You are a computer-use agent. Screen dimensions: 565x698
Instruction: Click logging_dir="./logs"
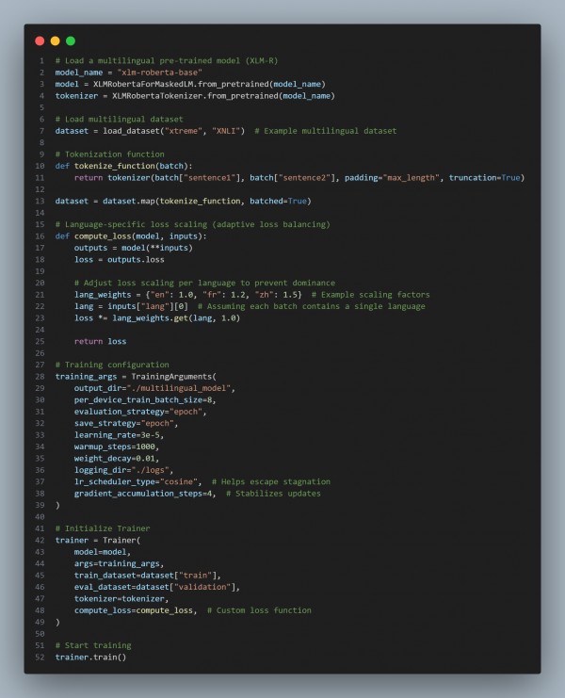click(x=121, y=470)
